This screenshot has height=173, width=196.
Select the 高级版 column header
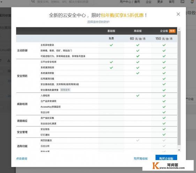pyautogui.click(x=138, y=31)
